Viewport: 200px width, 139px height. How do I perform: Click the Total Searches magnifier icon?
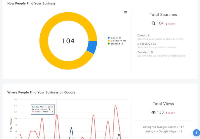[x=153, y=23]
